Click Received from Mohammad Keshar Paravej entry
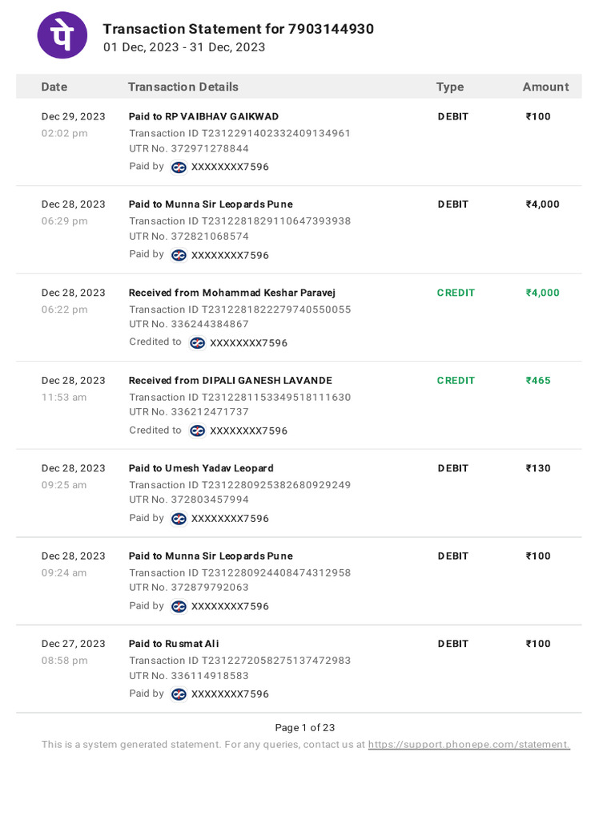The width and height of the screenshot is (615, 821). (231, 293)
